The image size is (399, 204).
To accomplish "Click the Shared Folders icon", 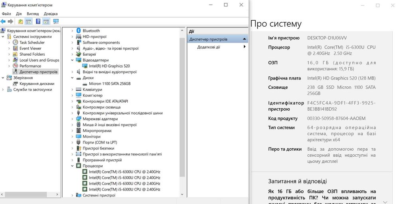I will [16, 54].
